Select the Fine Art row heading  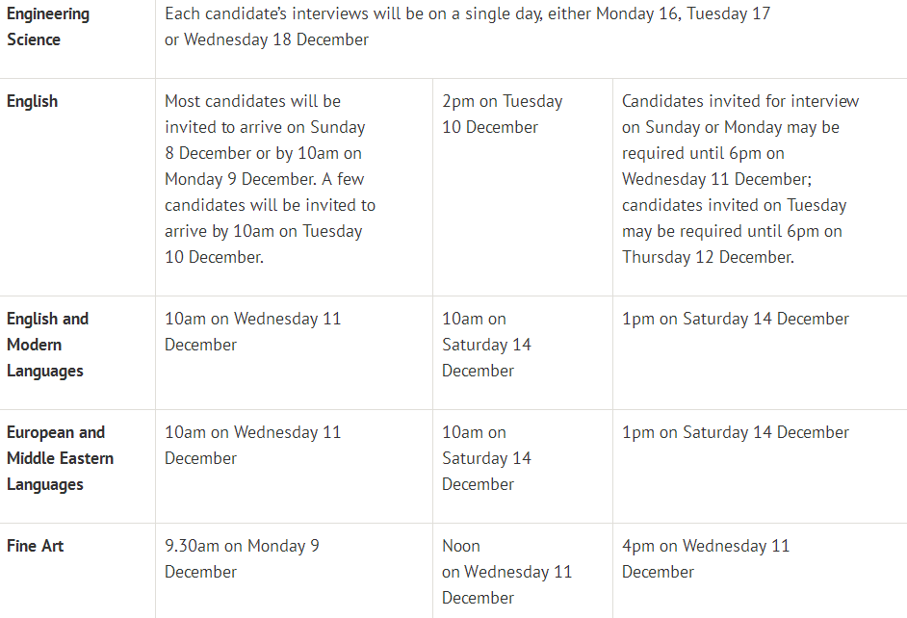tap(36, 546)
